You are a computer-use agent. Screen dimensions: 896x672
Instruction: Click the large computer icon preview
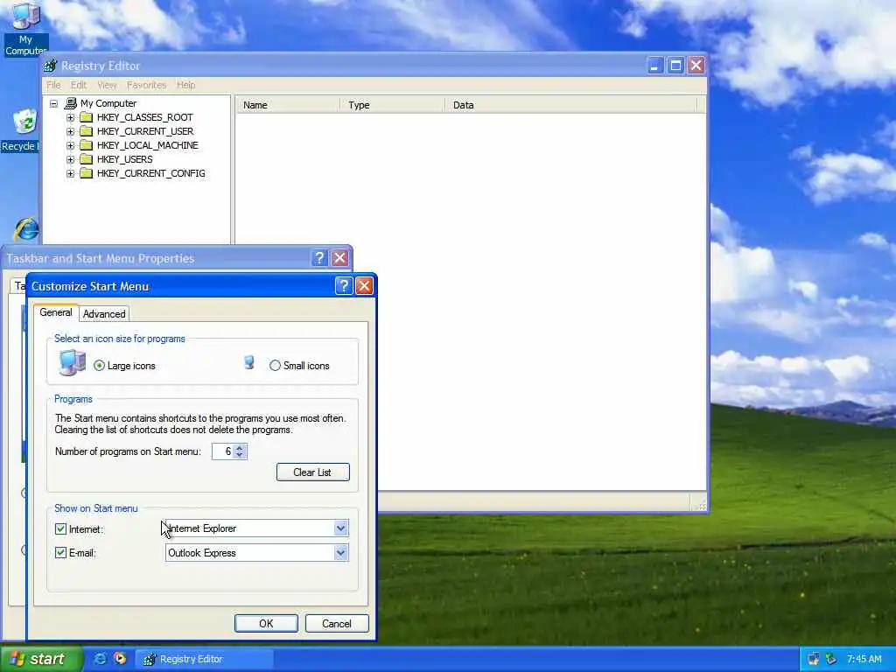[x=72, y=363]
